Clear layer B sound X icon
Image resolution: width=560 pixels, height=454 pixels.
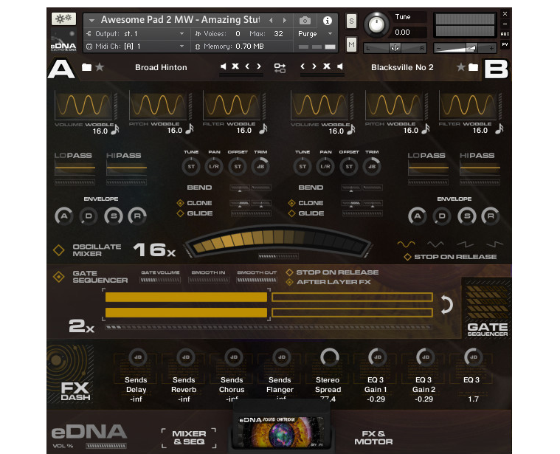326,66
